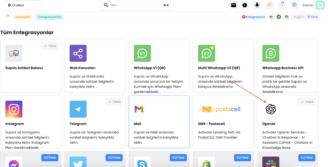Click the octagon exclamation alert icon
This screenshot has width=328, height=167.
(245, 5)
